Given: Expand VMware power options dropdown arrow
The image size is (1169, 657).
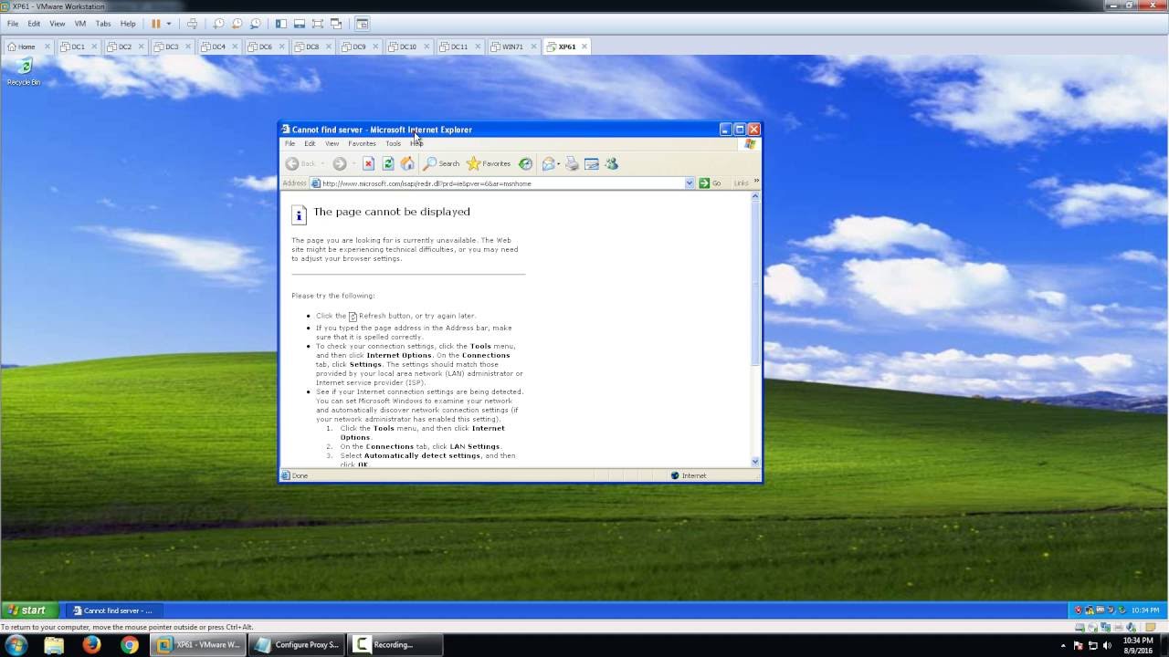Looking at the screenshot, I should pyautogui.click(x=168, y=24).
